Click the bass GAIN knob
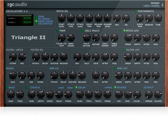This screenshot has width=168, height=116. (x=11, y=94)
